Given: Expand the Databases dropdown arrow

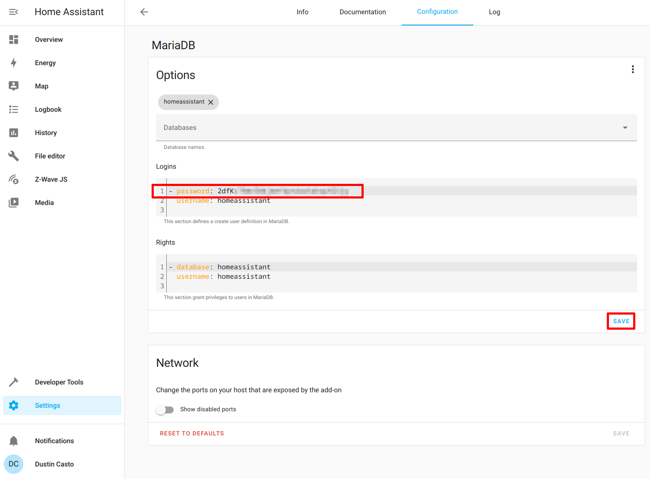Looking at the screenshot, I should tap(625, 128).
